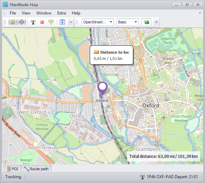Open the Help menu

[76, 13]
